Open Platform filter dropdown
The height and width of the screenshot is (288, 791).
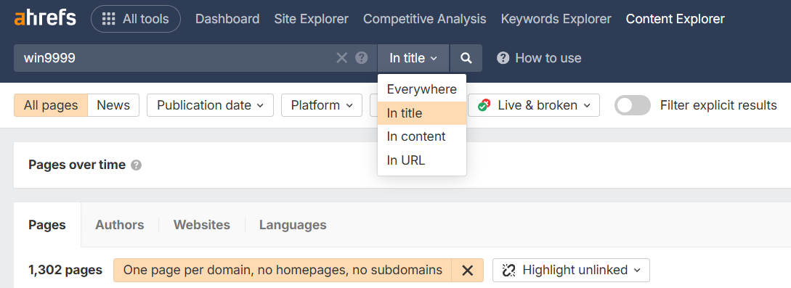click(322, 105)
